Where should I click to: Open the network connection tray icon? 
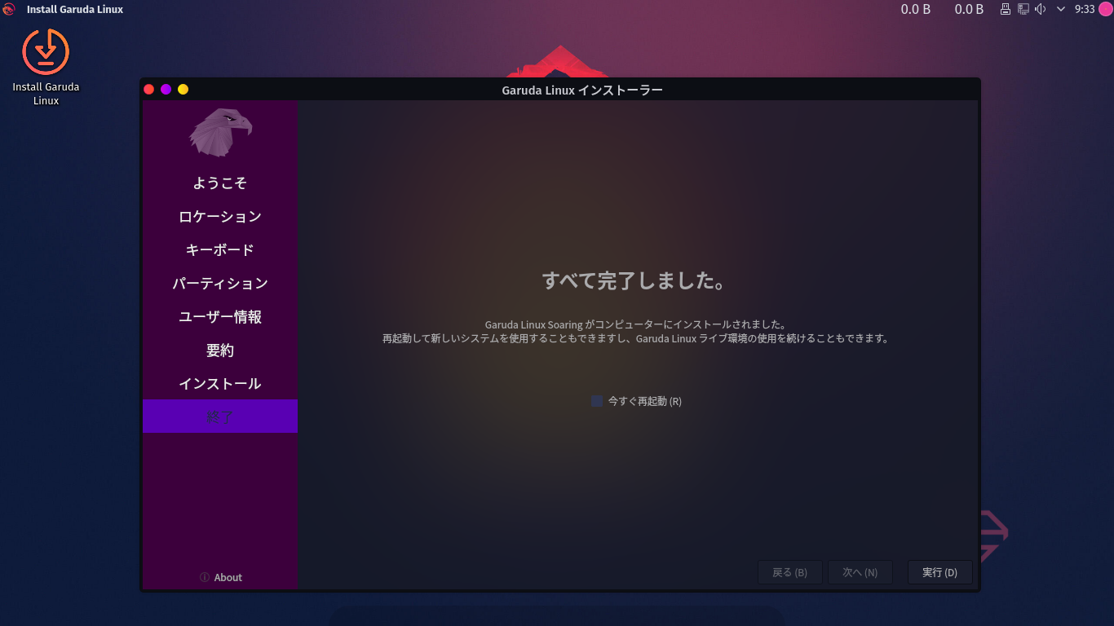pyautogui.click(x=1023, y=10)
